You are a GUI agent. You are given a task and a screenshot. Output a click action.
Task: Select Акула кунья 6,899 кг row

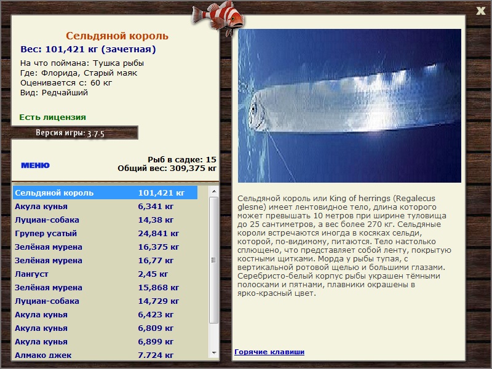tap(105, 341)
